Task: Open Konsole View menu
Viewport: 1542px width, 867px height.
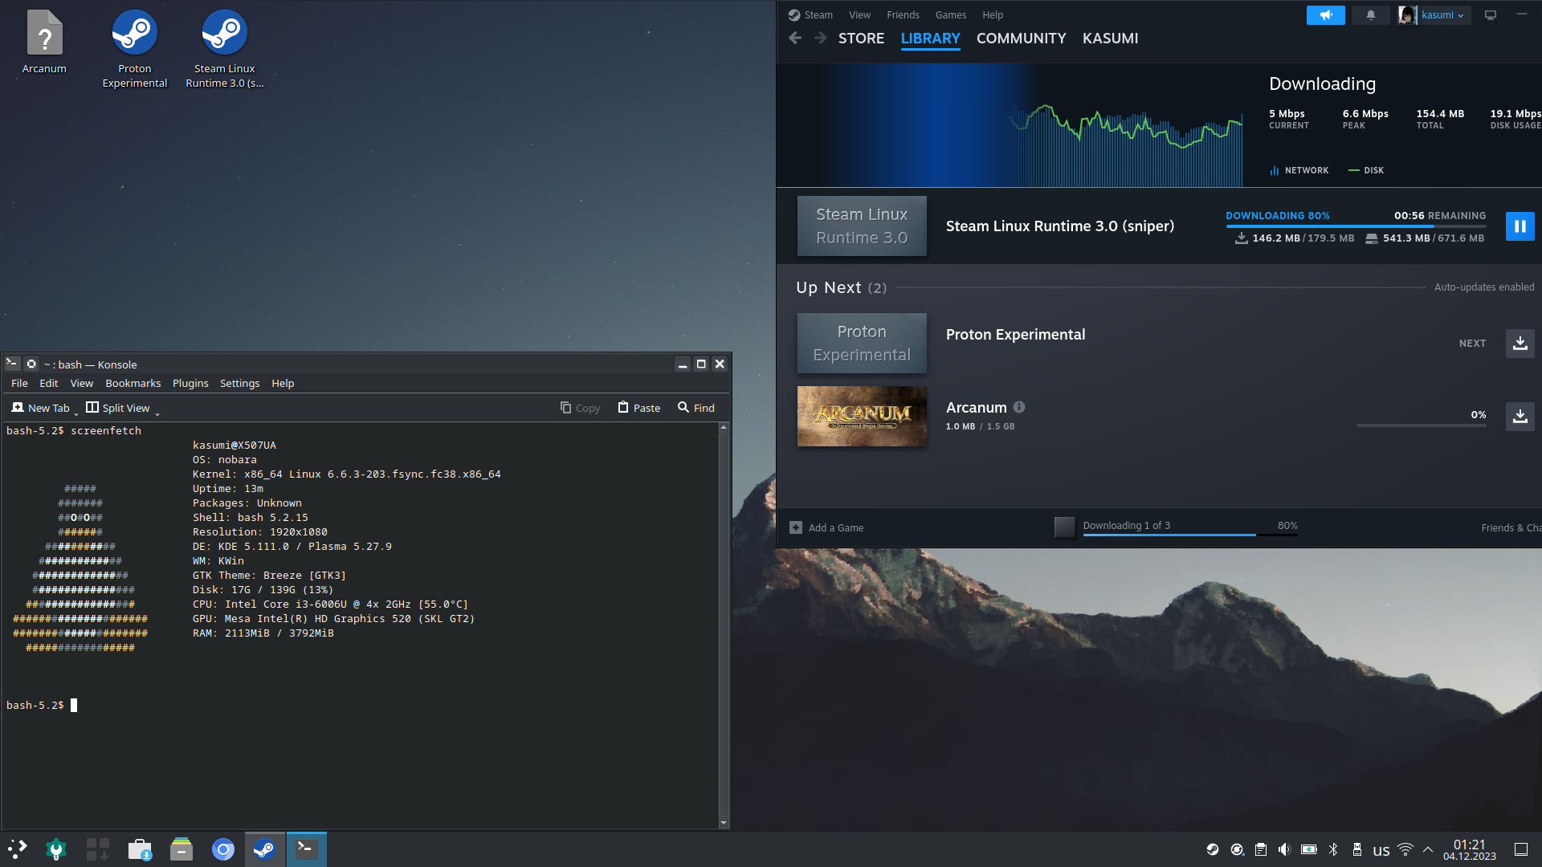Action: [82, 383]
